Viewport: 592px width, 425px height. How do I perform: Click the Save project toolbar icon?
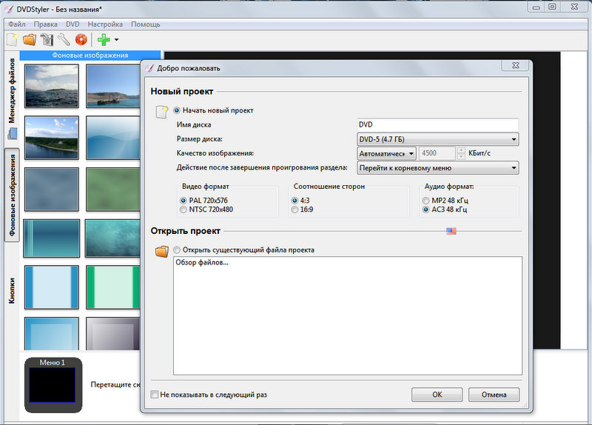coord(47,40)
